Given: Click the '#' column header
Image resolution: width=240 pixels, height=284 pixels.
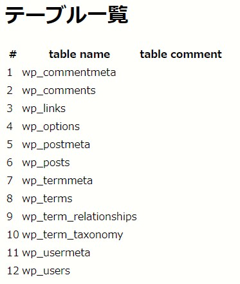Looking at the screenshot, I should (13, 54).
